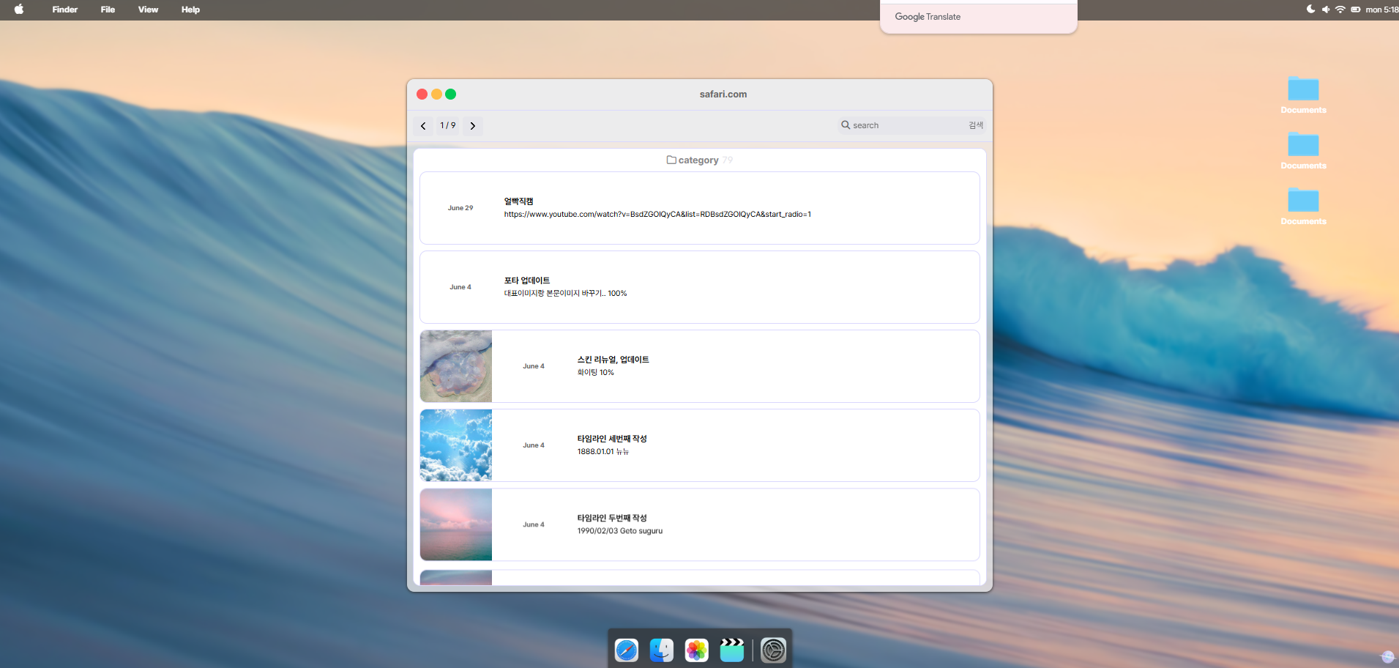Click the Apple logo menu
The height and width of the screenshot is (668, 1399).
click(x=19, y=10)
